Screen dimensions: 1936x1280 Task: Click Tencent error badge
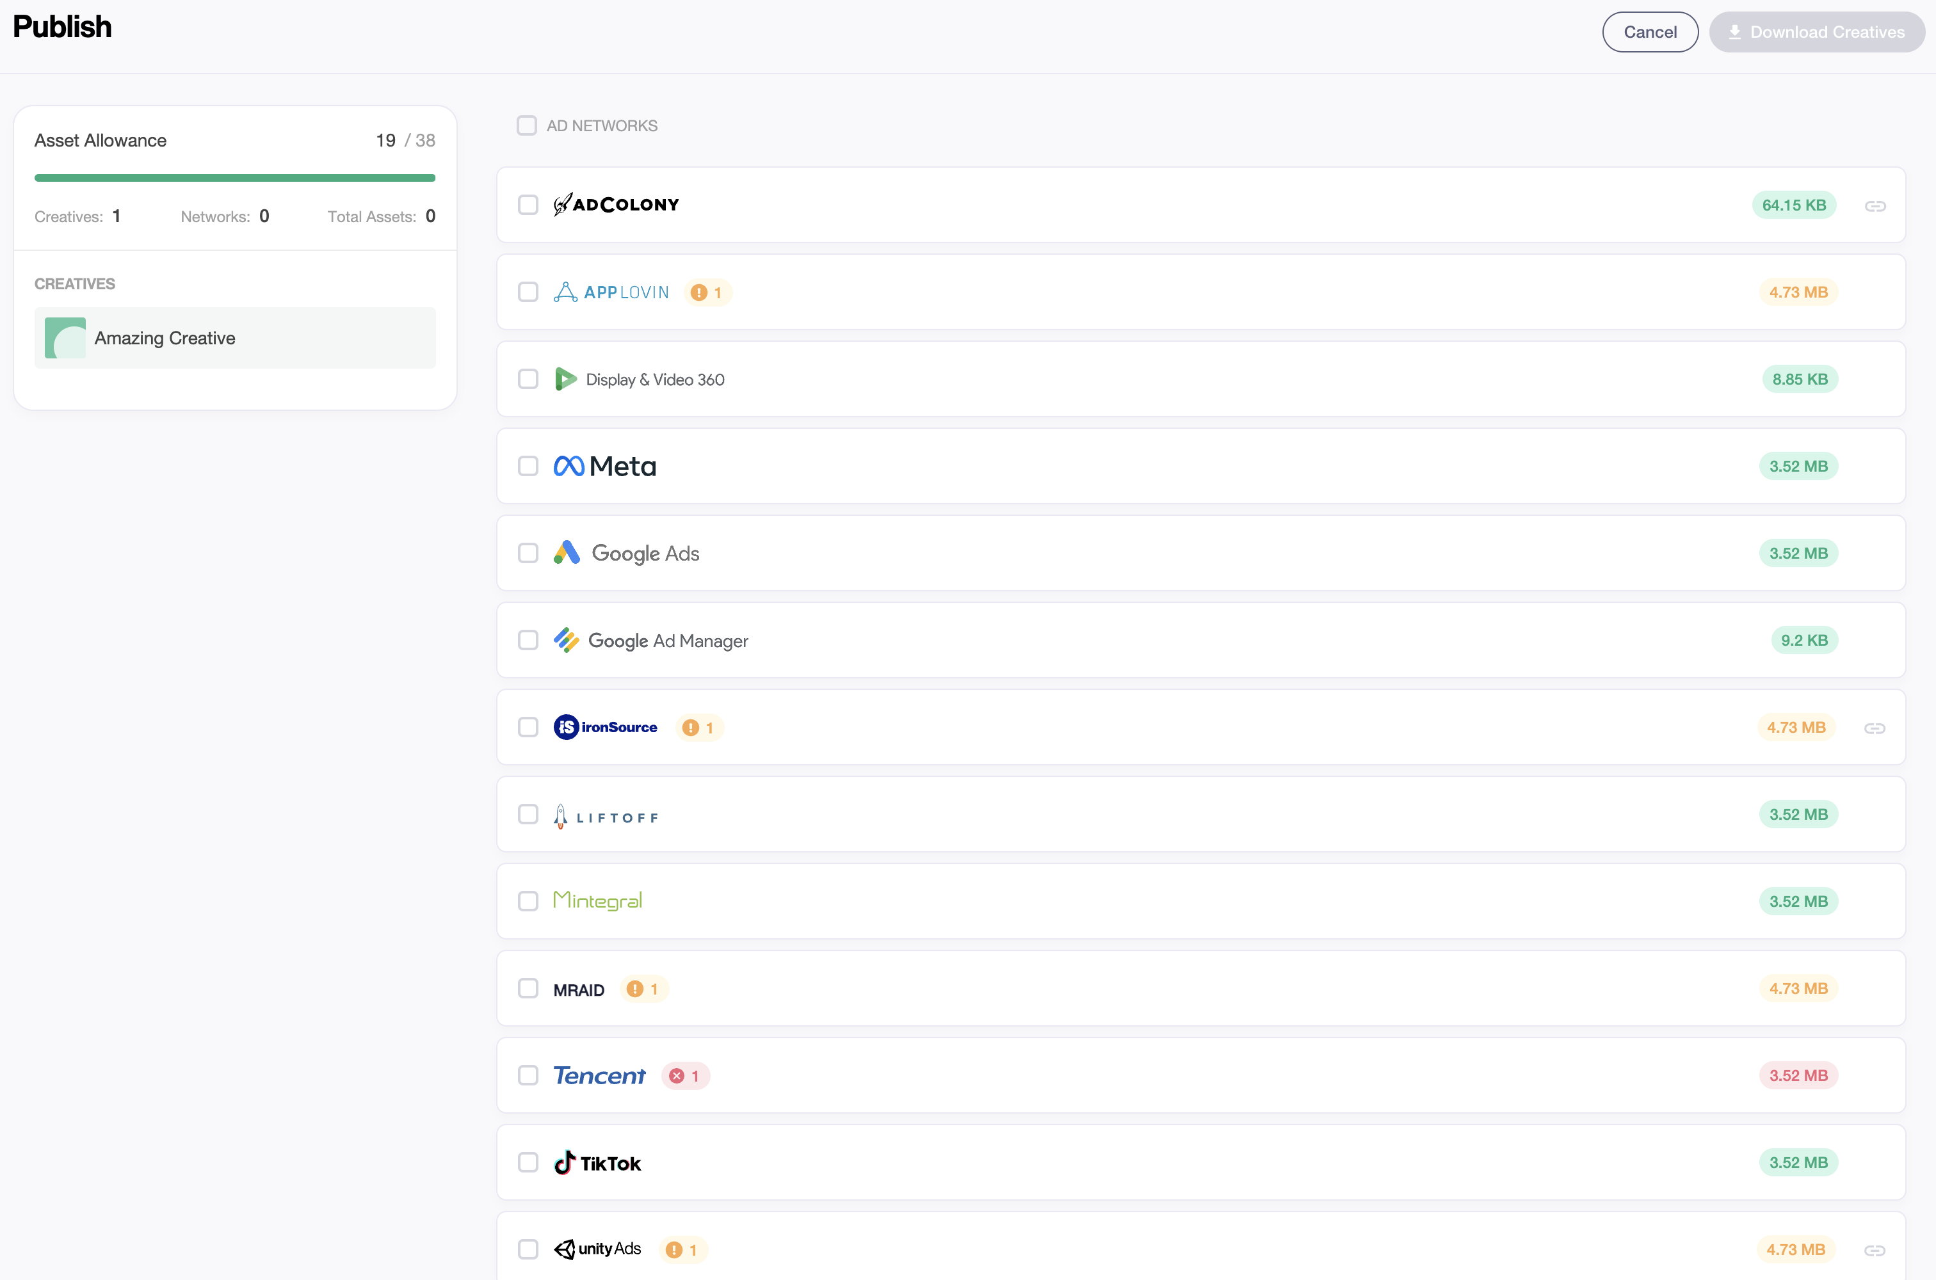tap(685, 1076)
